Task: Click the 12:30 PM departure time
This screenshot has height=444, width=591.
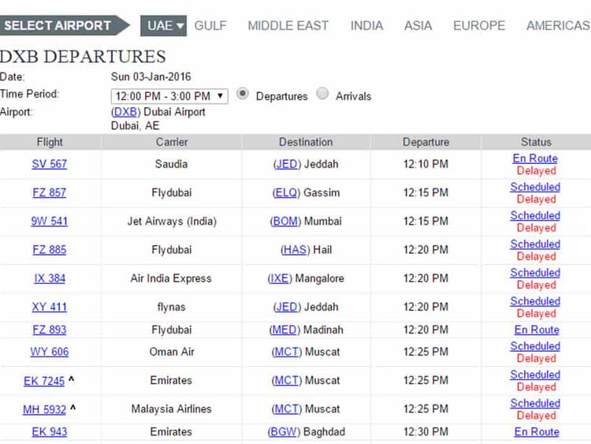Action: pos(426,432)
